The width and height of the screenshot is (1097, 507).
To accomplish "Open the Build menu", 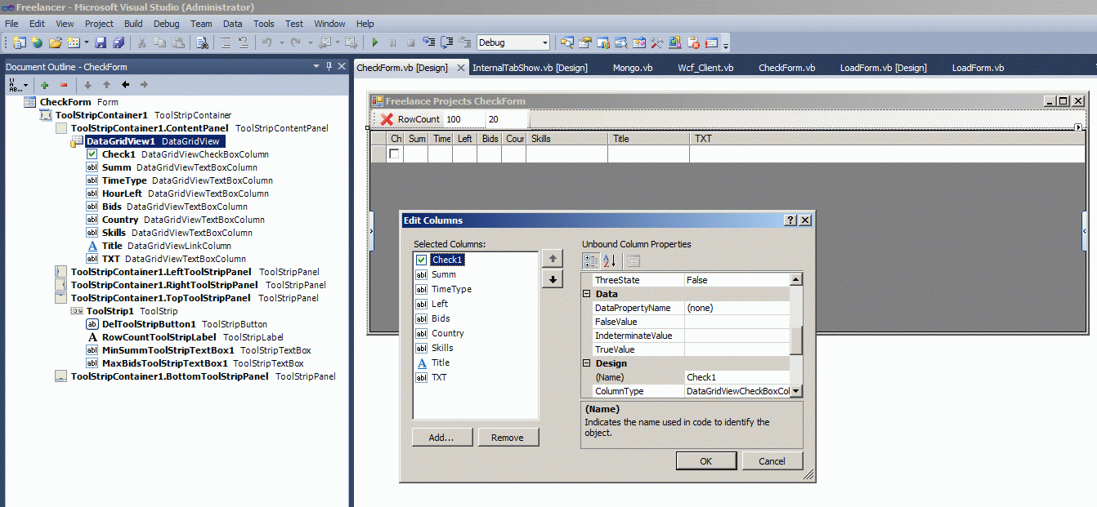I will 133,24.
